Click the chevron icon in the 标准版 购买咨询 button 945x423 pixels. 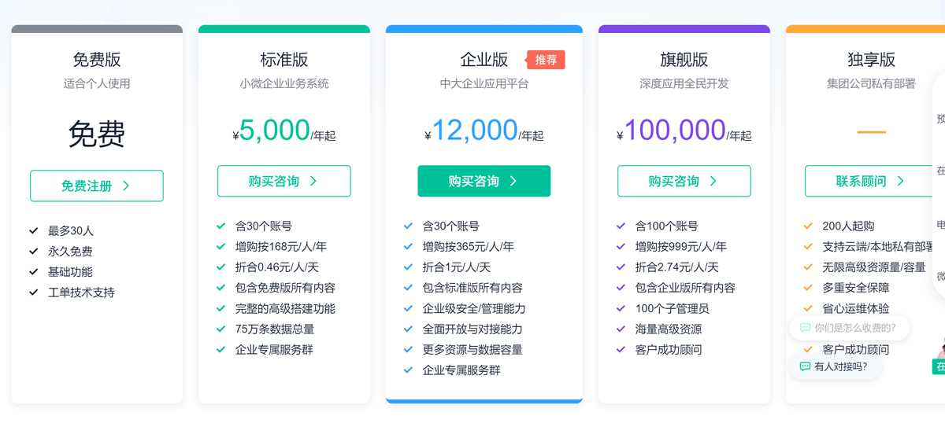[313, 181]
